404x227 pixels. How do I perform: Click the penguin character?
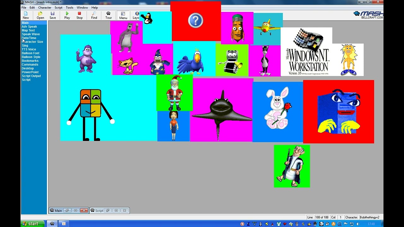coord(147,18)
